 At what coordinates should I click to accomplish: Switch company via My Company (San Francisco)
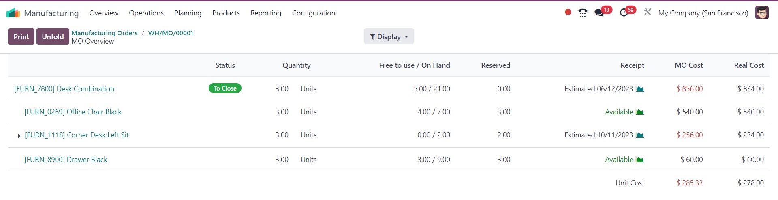coord(703,13)
